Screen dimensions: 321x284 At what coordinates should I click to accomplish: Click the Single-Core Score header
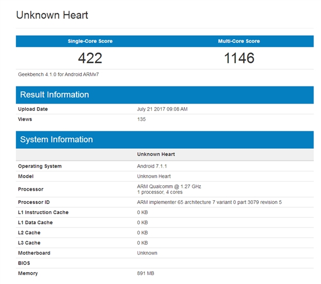[x=90, y=41]
